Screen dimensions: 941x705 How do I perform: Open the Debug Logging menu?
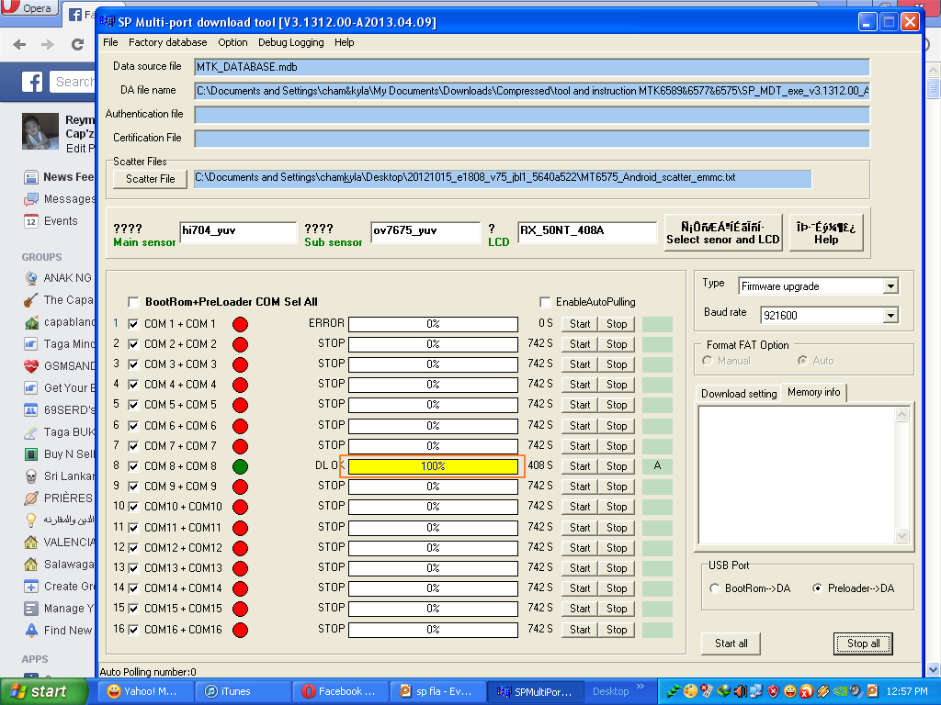pyautogui.click(x=290, y=42)
